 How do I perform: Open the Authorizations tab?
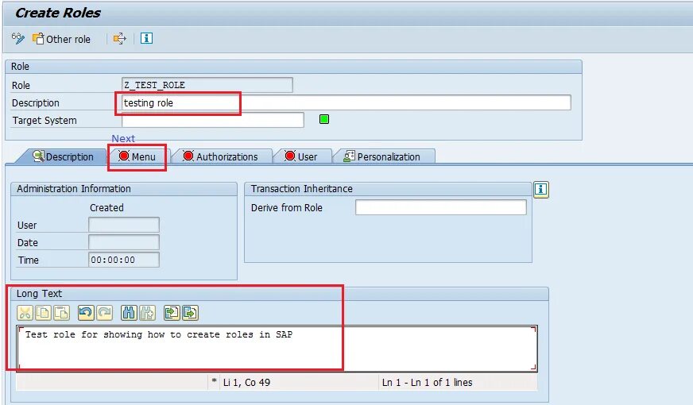pyautogui.click(x=221, y=156)
